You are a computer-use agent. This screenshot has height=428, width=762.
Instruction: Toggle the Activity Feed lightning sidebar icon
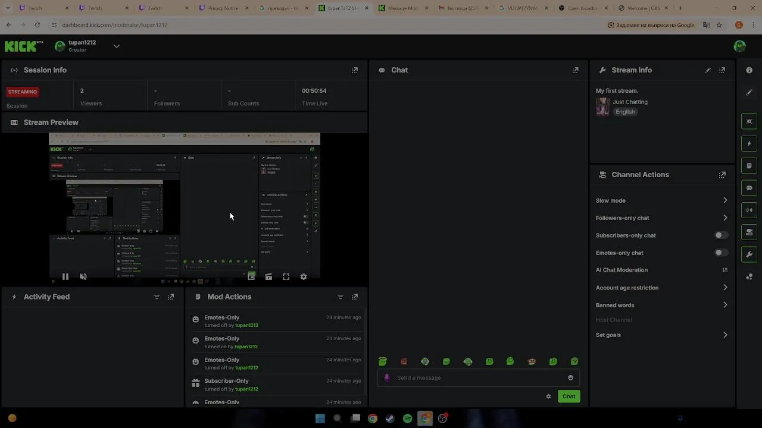point(749,143)
